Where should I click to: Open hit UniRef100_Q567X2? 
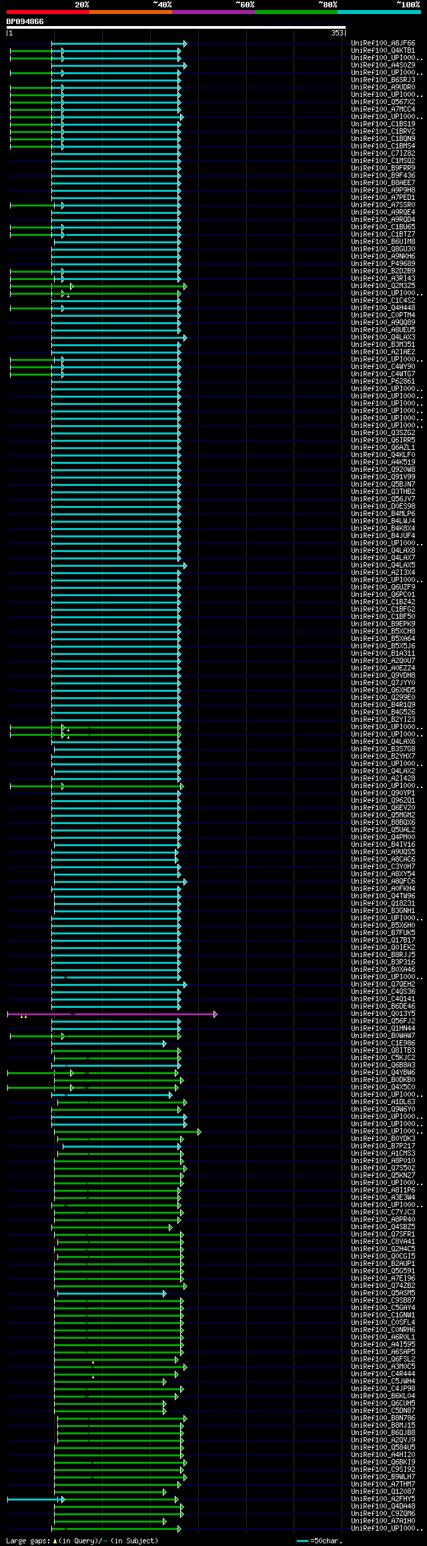[x=383, y=102]
